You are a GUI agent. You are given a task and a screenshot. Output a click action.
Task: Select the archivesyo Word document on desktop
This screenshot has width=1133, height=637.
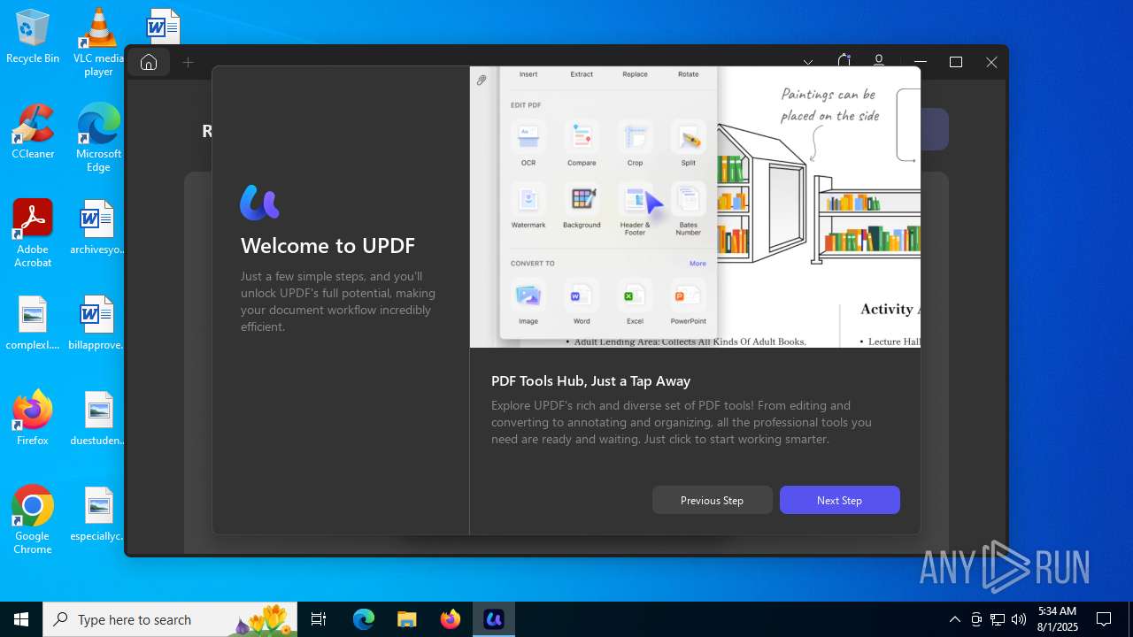point(98,228)
